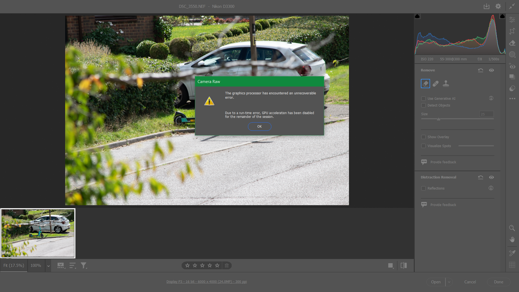Activate the Zoom tool
Screen dimensions: 519x292
(x=512, y=228)
